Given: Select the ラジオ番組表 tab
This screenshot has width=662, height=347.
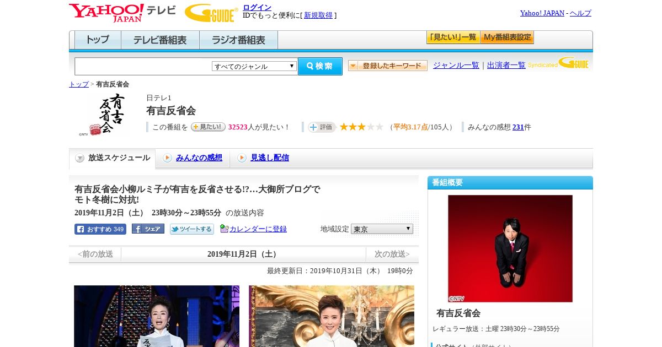Looking at the screenshot, I should (238, 40).
